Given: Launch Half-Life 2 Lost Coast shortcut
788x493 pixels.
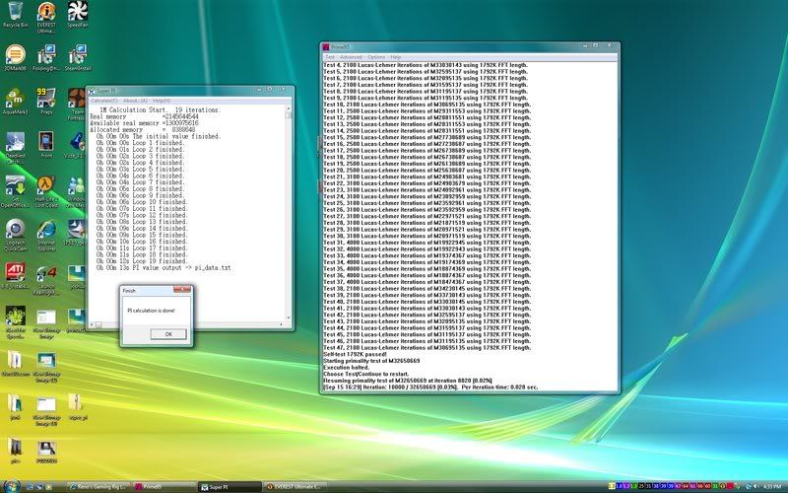Looking at the screenshot, I should (46, 191).
